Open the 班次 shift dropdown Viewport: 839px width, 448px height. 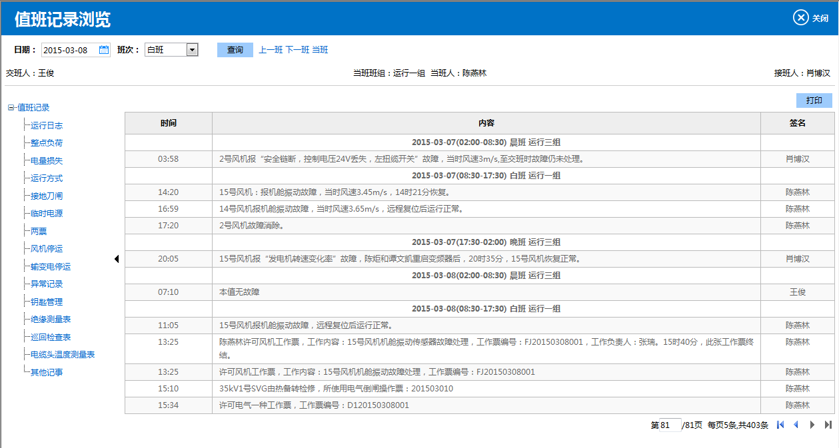click(x=192, y=50)
